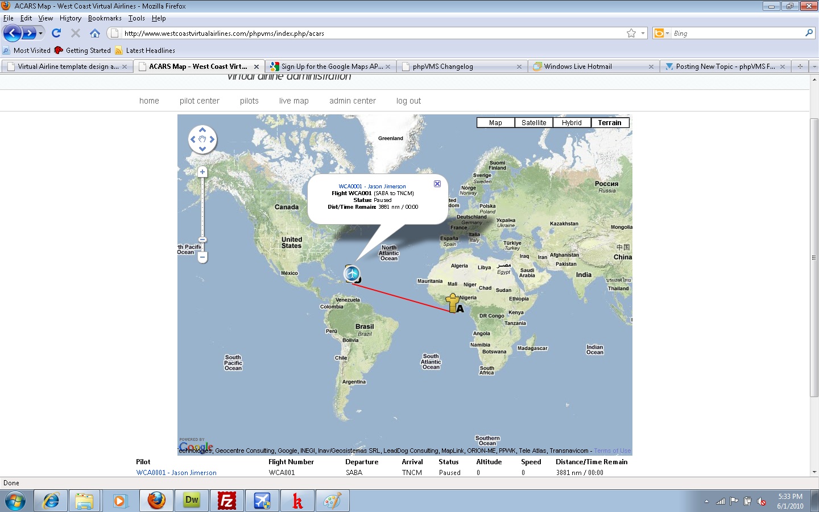
Task: Switch to standard Map view
Action: pyautogui.click(x=494, y=122)
